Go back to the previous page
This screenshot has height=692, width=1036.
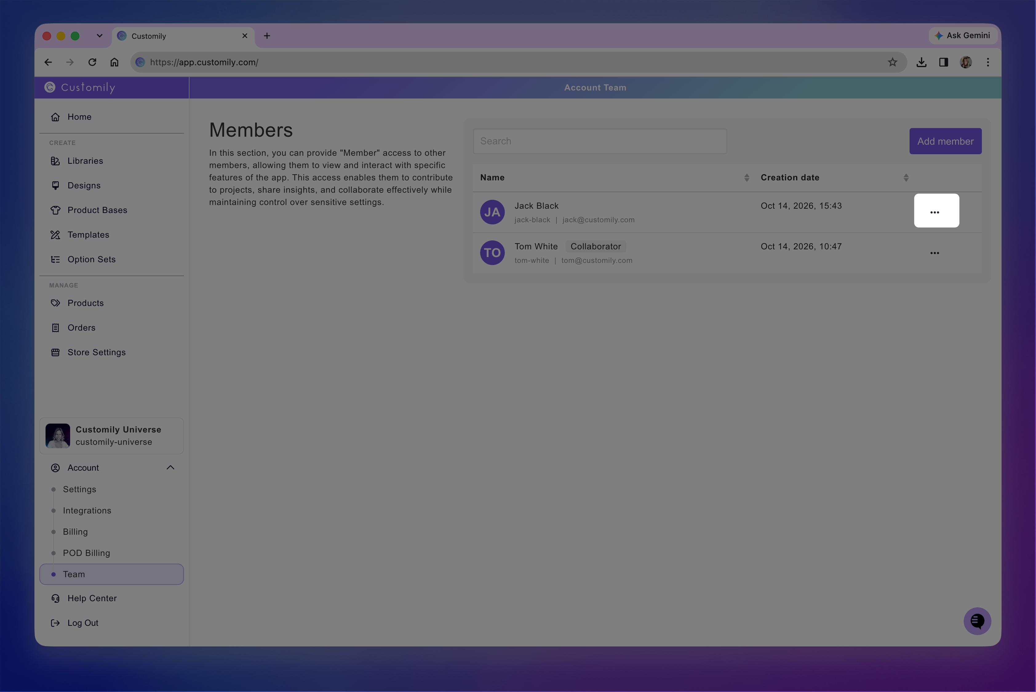pos(48,62)
